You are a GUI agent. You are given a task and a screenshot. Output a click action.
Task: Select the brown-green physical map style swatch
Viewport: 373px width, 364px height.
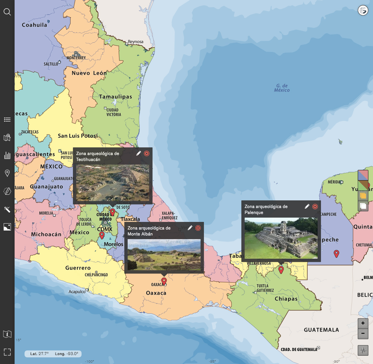coord(363,185)
